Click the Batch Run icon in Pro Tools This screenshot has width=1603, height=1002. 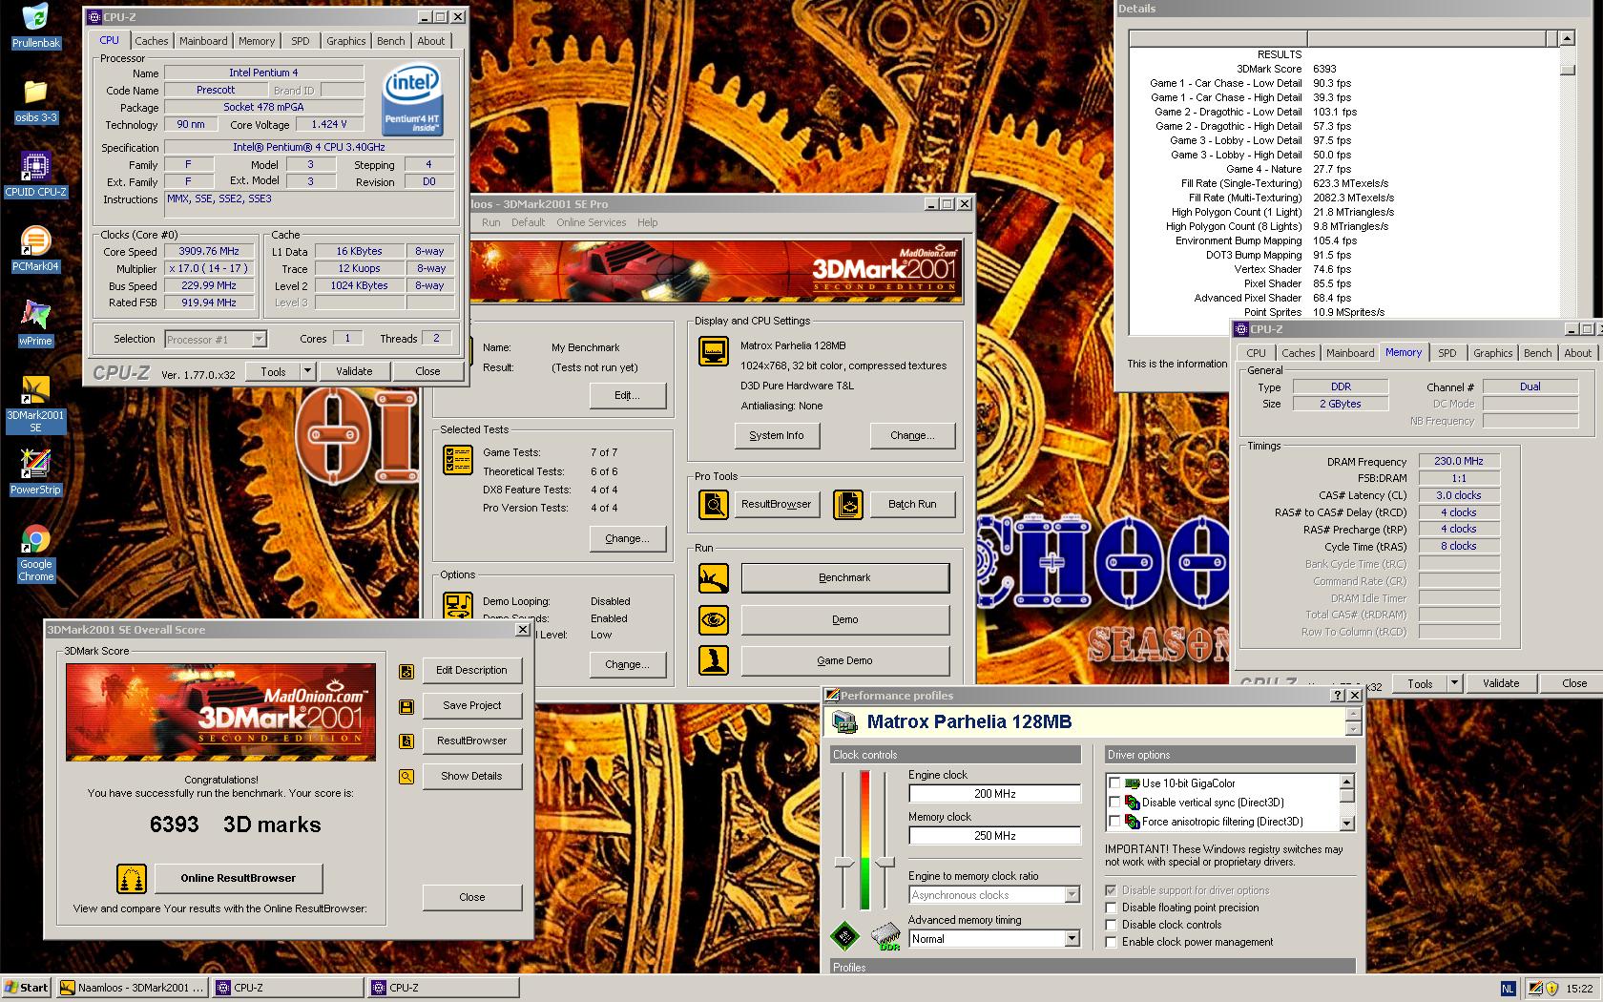point(848,504)
